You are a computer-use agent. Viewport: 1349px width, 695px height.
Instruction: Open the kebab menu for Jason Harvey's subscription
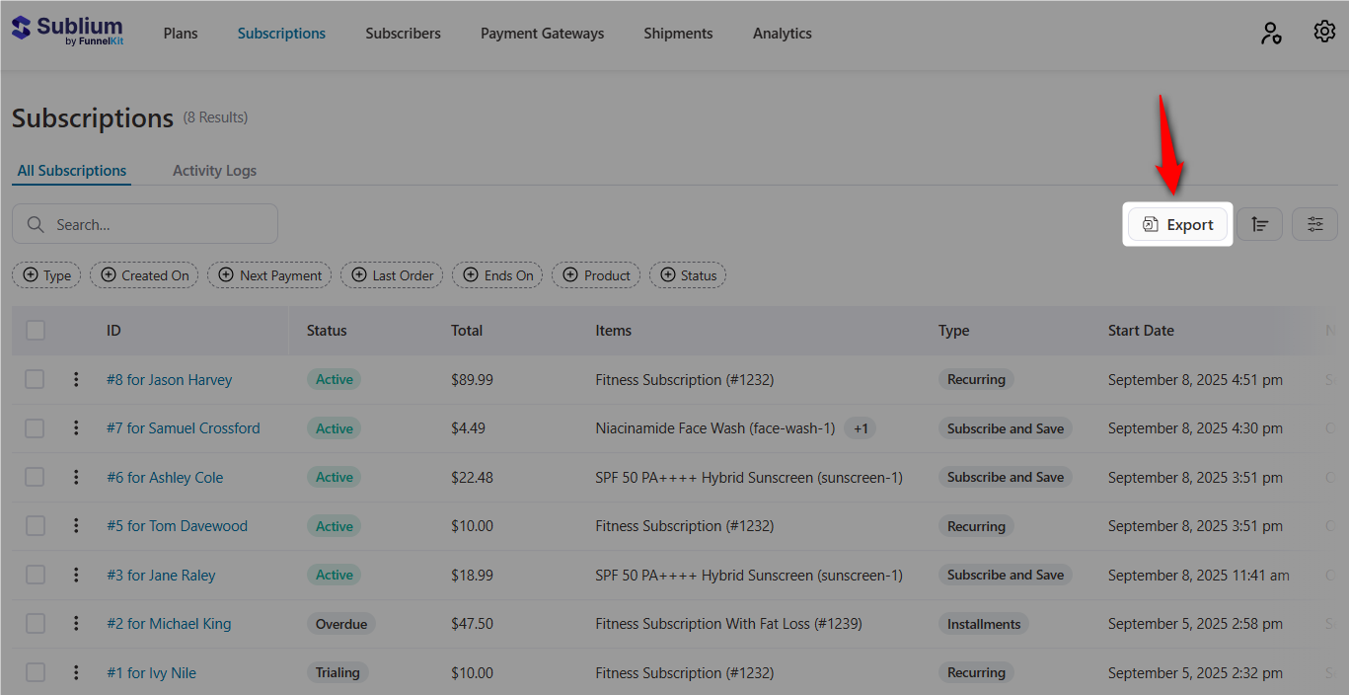click(x=76, y=379)
